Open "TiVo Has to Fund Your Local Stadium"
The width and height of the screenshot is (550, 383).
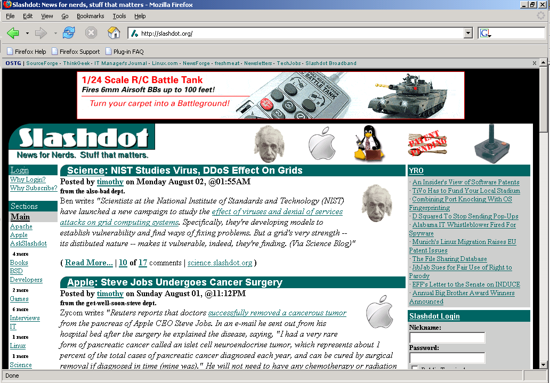(x=466, y=191)
